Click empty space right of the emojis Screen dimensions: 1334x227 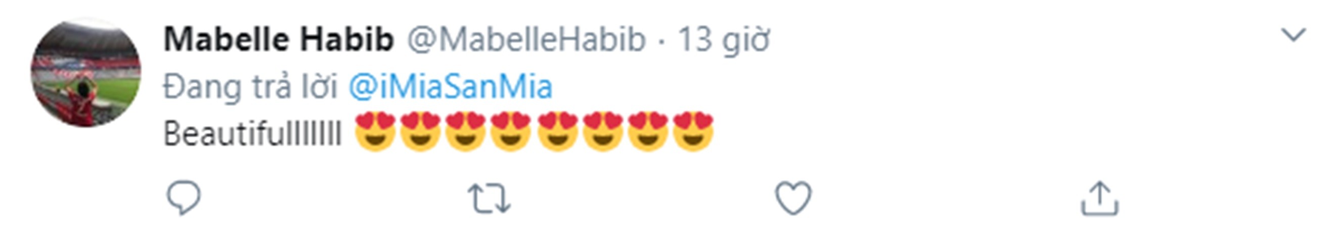point(984,132)
